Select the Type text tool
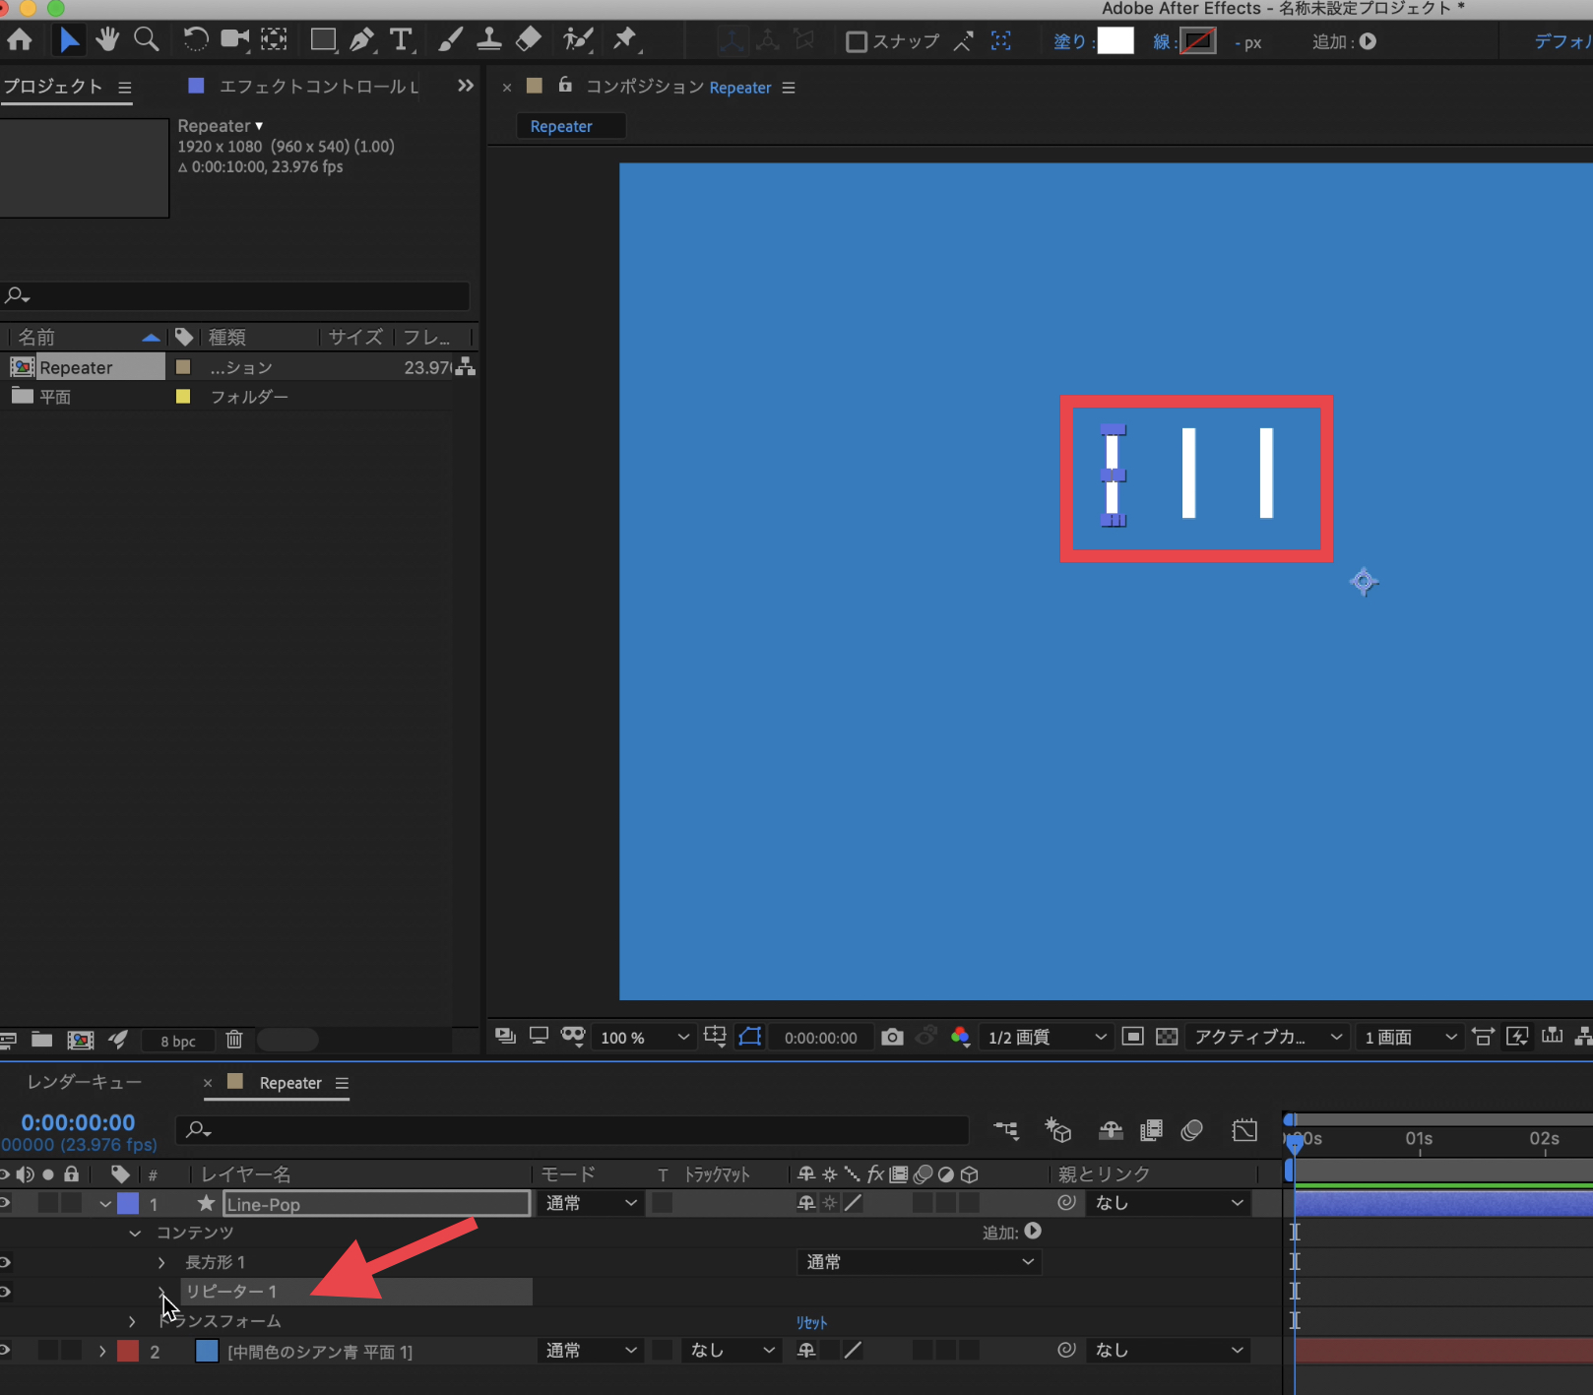Image resolution: width=1593 pixels, height=1395 pixels. tap(401, 40)
